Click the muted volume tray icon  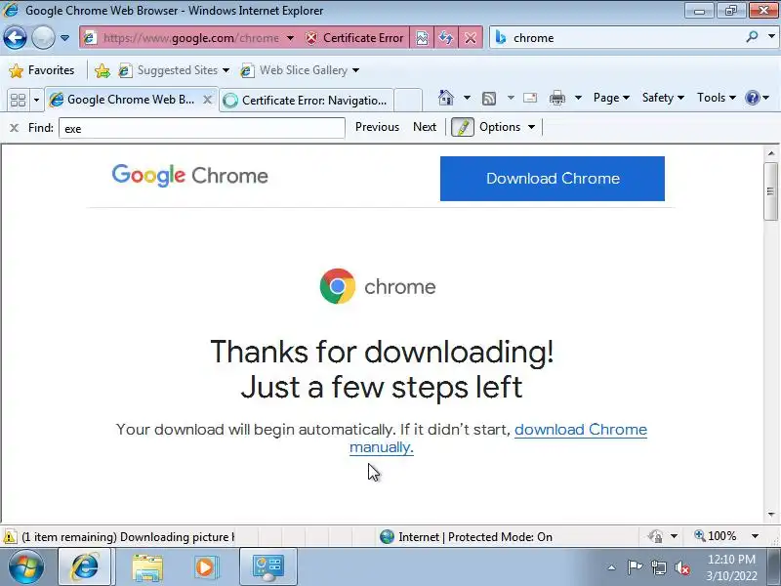[x=681, y=567]
